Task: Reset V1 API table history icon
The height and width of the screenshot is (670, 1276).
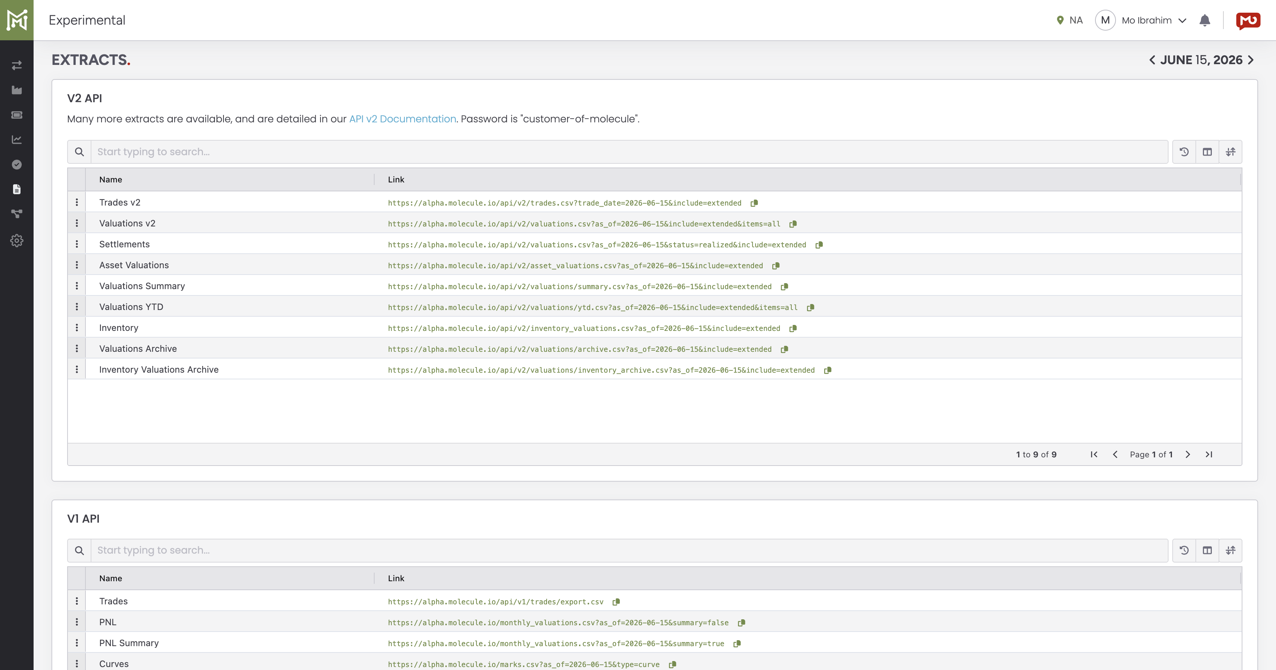Action: [1184, 551]
